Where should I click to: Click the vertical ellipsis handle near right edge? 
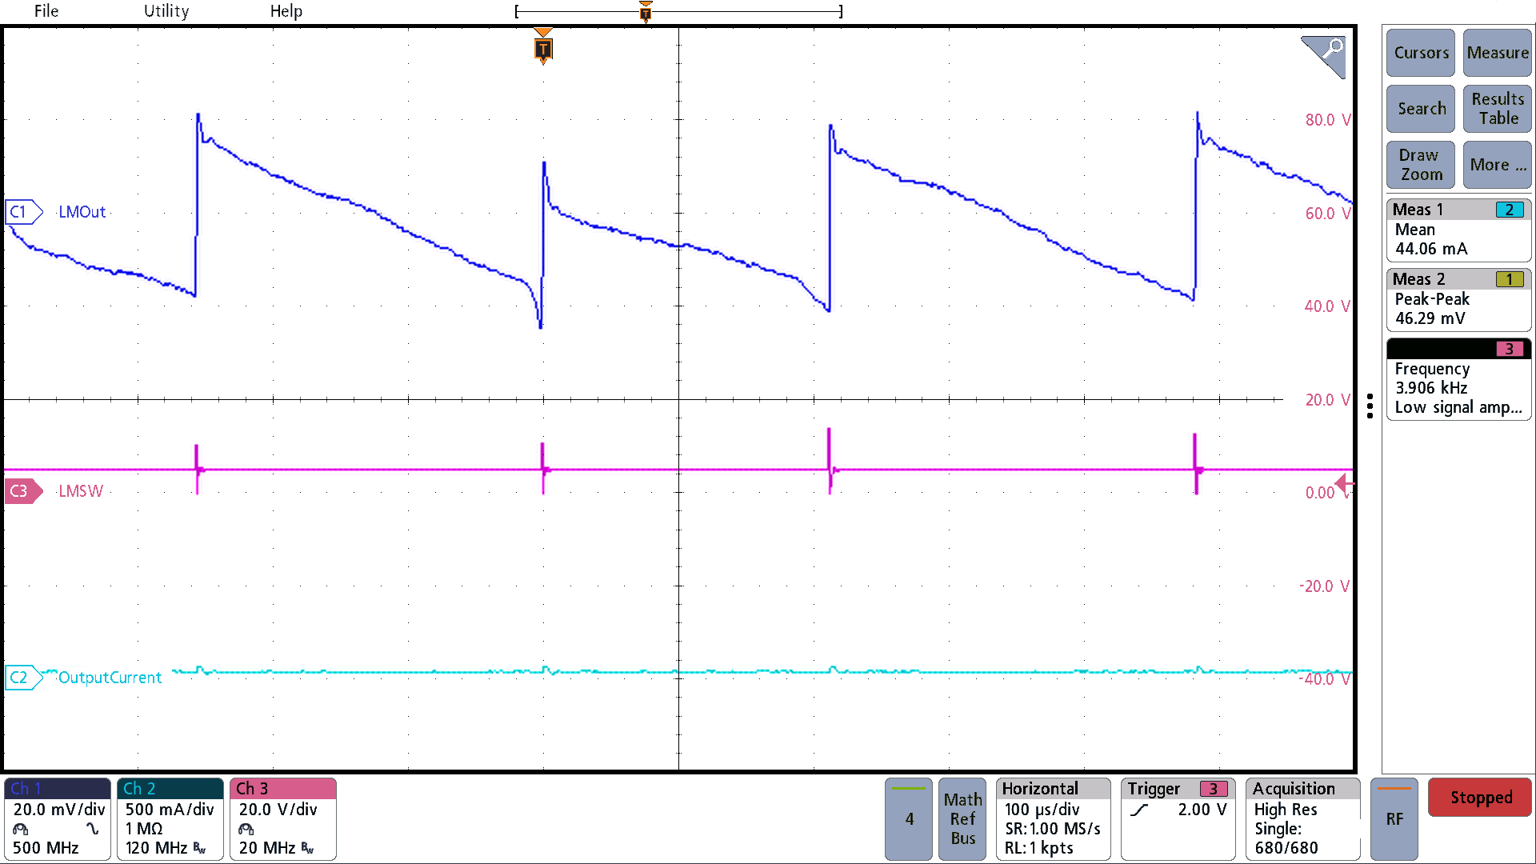pos(1370,406)
